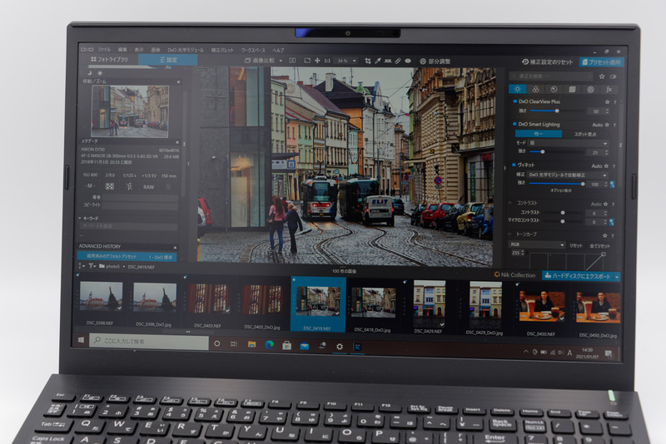Viewport: 666px width, 444px height.
Task: Select the 均一 Smart Lighting mode
Action: coord(539,134)
